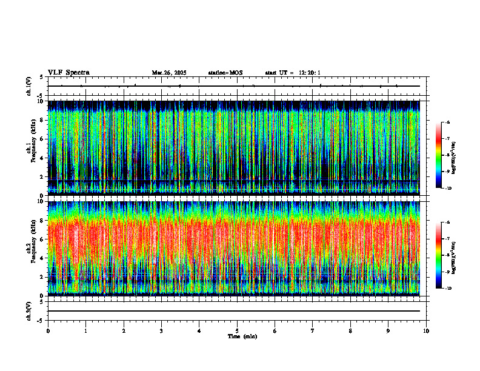Image resolution: width=480 pixels, height=371 pixels.
Task: Click the 'ch.3(V)' waveform axis label
Action: (29, 311)
